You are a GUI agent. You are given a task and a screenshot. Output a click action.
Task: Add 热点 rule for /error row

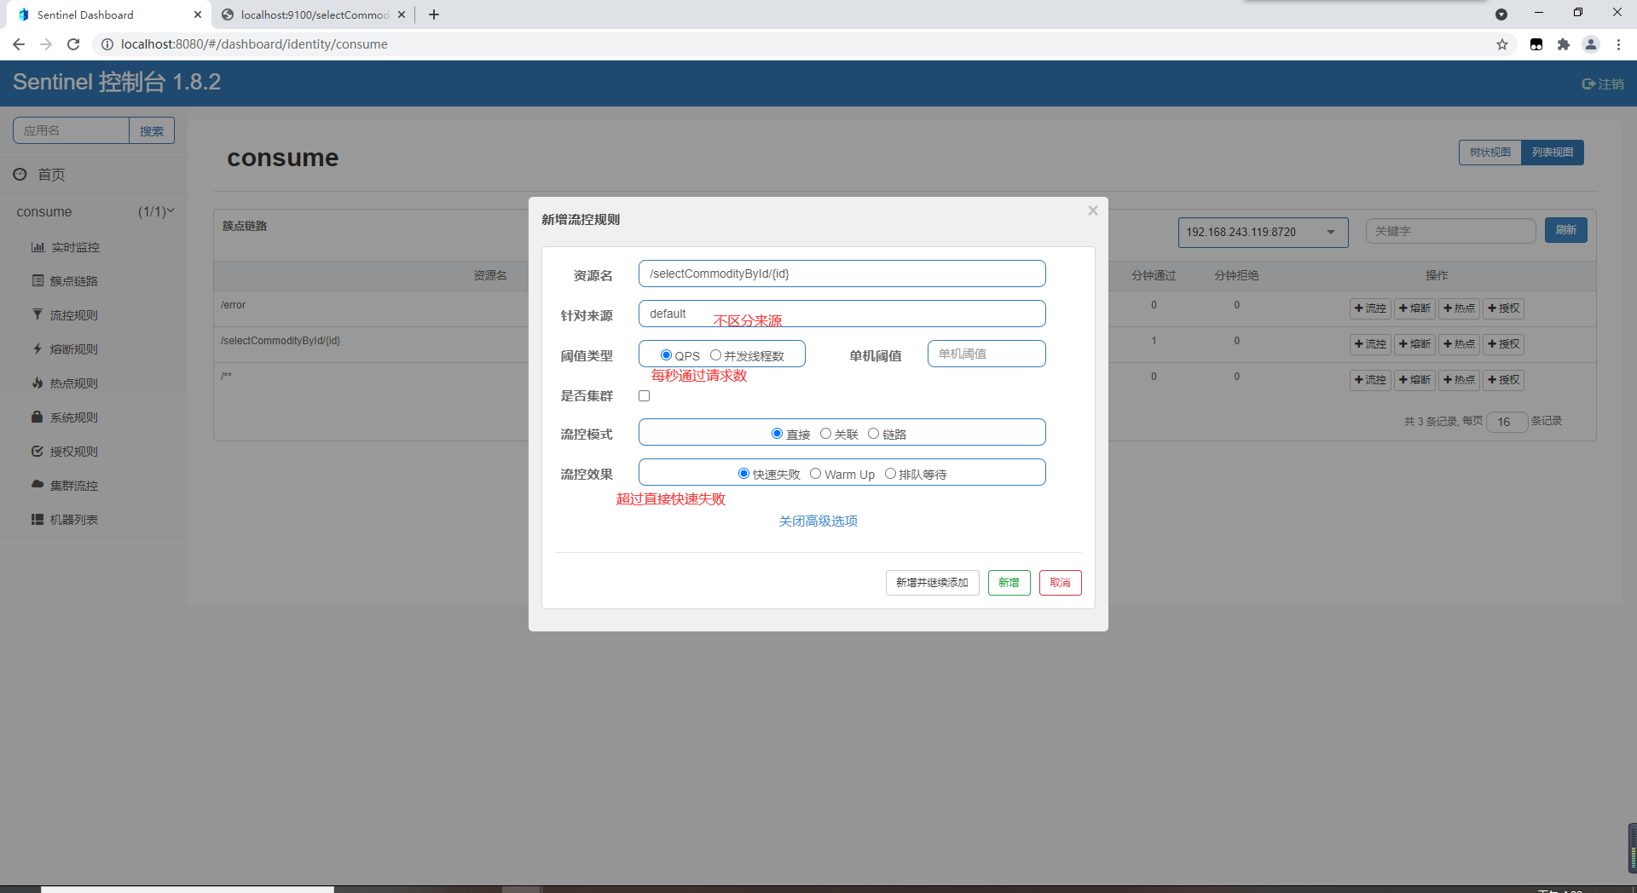(x=1459, y=308)
